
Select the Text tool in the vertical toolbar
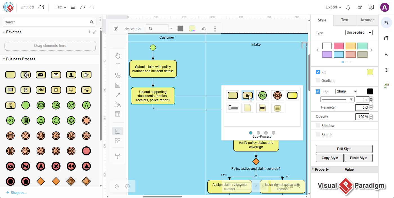pos(118,66)
